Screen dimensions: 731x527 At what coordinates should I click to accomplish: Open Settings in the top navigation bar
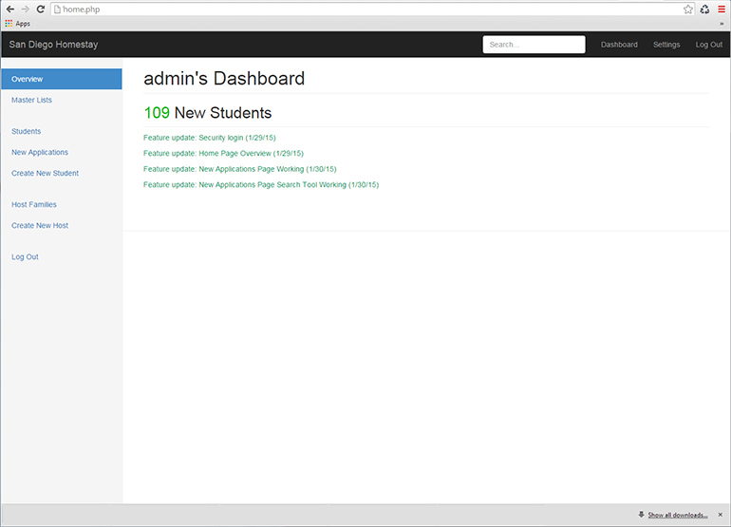[x=666, y=45]
